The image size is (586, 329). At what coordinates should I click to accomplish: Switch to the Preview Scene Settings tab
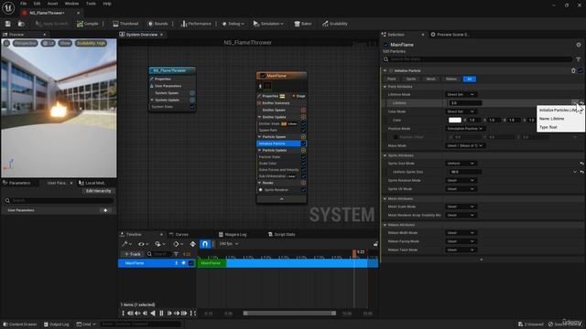[x=450, y=35]
